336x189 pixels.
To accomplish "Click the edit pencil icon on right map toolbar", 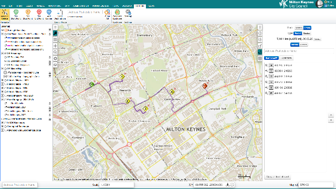I will pyautogui.click(x=260, y=46).
